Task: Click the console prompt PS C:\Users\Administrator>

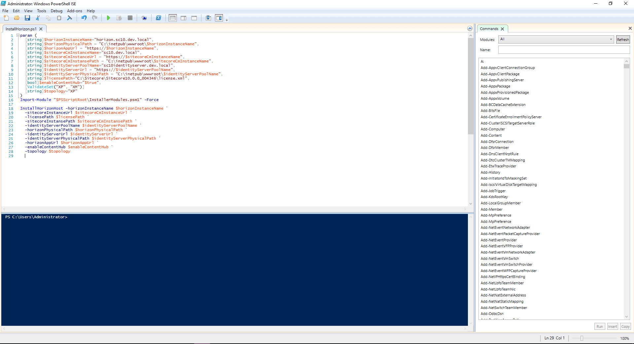Action: pos(36,217)
